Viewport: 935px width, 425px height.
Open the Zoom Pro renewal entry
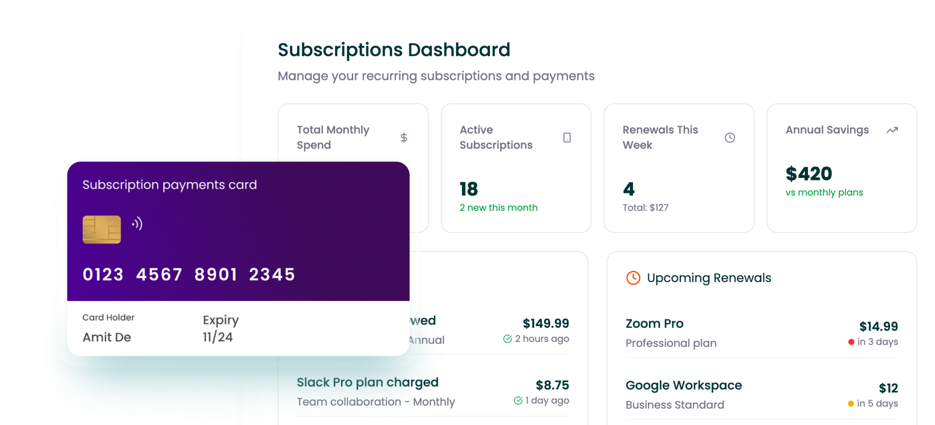[654, 324]
